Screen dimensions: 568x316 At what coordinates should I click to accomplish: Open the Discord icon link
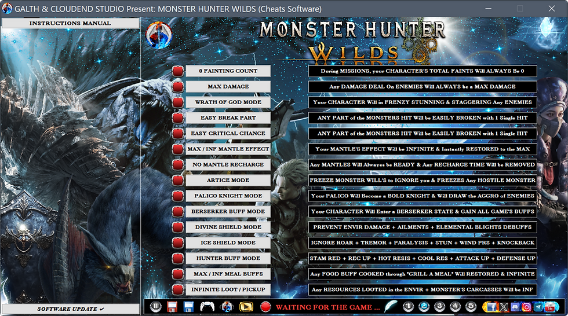pyautogui.click(x=515, y=307)
